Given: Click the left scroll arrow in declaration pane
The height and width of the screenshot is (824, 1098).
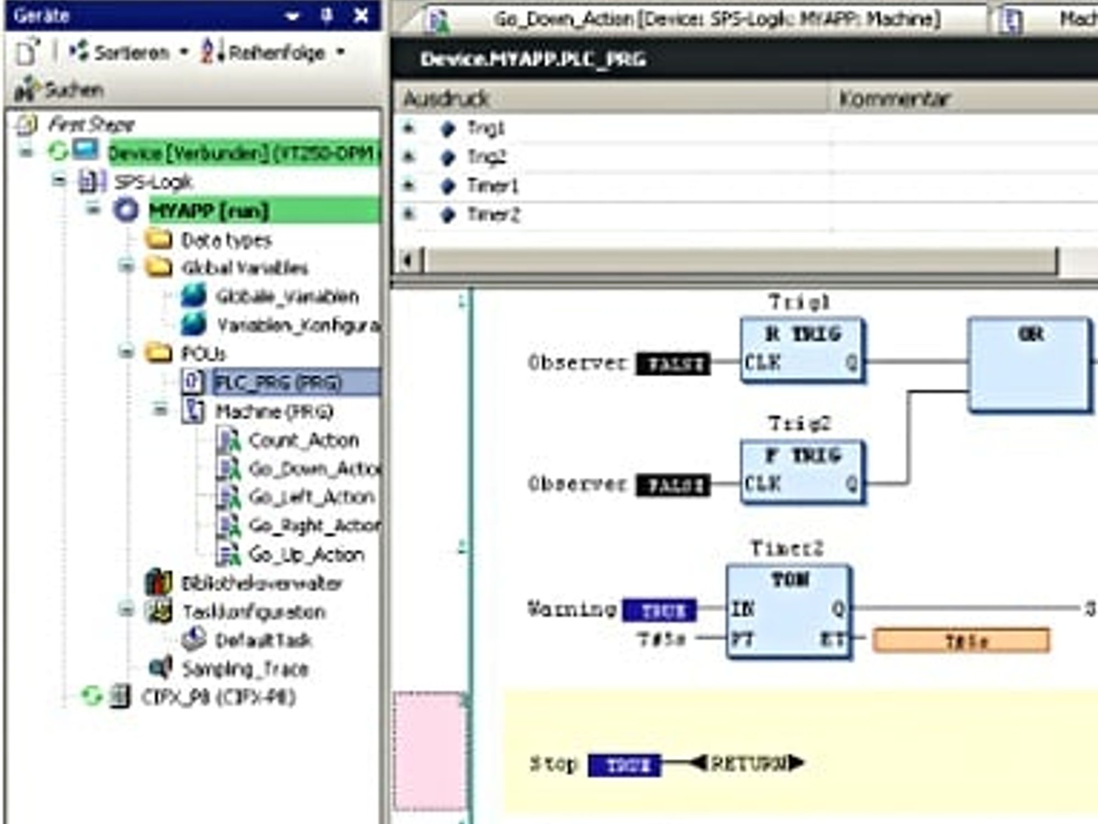Looking at the screenshot, I should coord(408,260).
